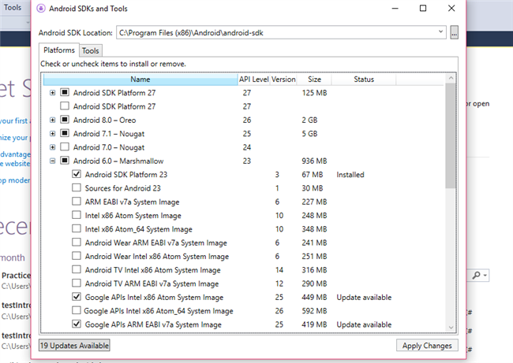
Task: Click the 19 Updates Available button
Action: (74, 346)
